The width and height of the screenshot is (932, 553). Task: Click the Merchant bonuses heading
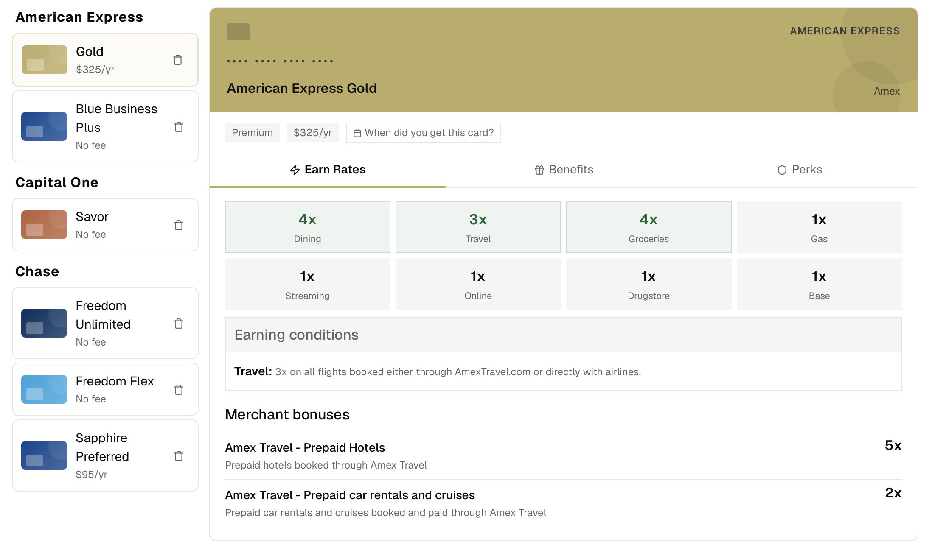click(x=287, y=414)
